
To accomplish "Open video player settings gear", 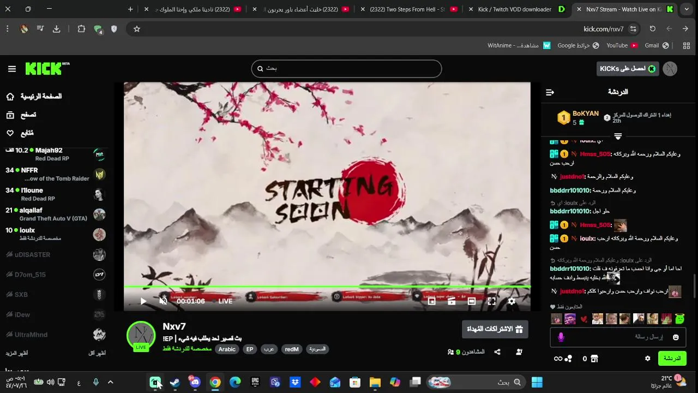I will coord(512,301).
